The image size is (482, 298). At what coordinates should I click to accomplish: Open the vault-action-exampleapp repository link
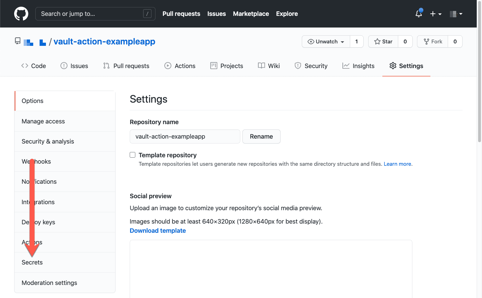[104, 42]
